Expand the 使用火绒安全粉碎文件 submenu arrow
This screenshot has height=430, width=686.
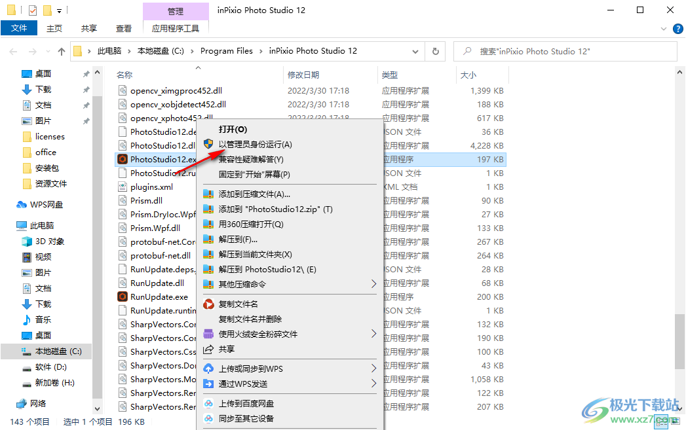(373, 334)
